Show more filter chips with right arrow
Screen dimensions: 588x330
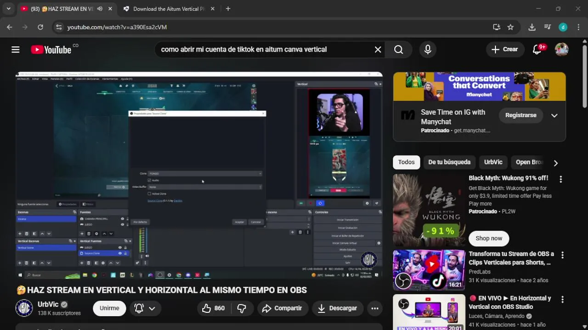point(555,163)
